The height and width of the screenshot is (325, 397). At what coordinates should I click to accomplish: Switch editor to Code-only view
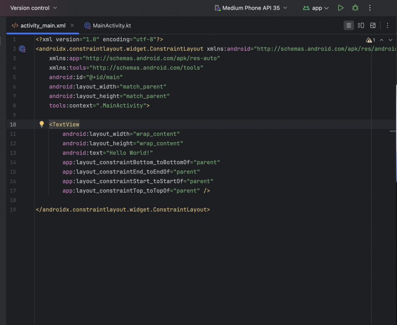click(349, 26)
